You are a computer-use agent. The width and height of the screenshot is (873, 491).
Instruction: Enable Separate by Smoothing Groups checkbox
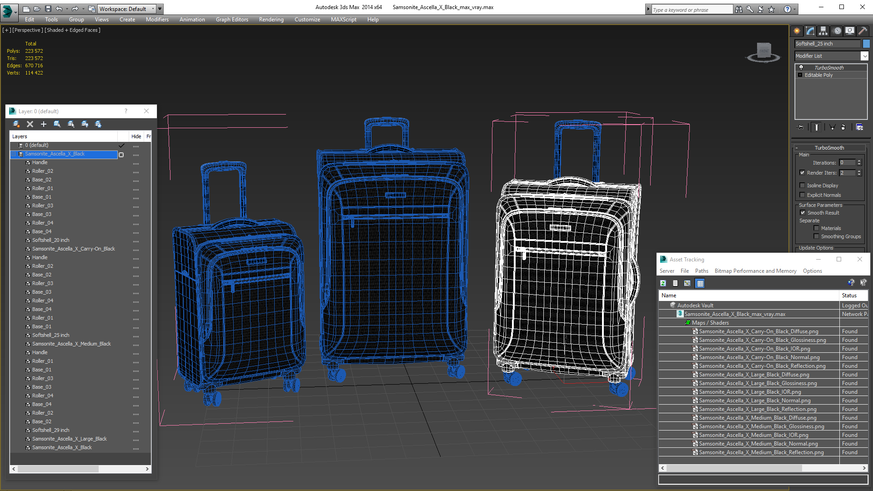816,236
